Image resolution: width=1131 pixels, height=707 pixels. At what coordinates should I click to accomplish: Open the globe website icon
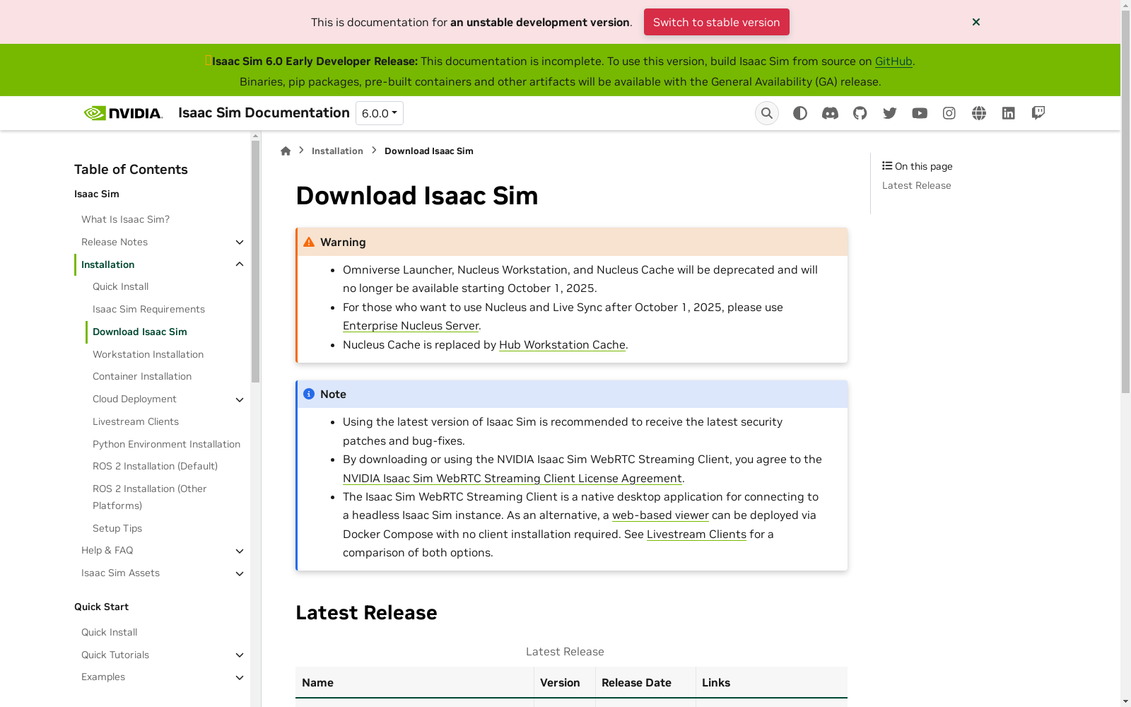point(979,113)
